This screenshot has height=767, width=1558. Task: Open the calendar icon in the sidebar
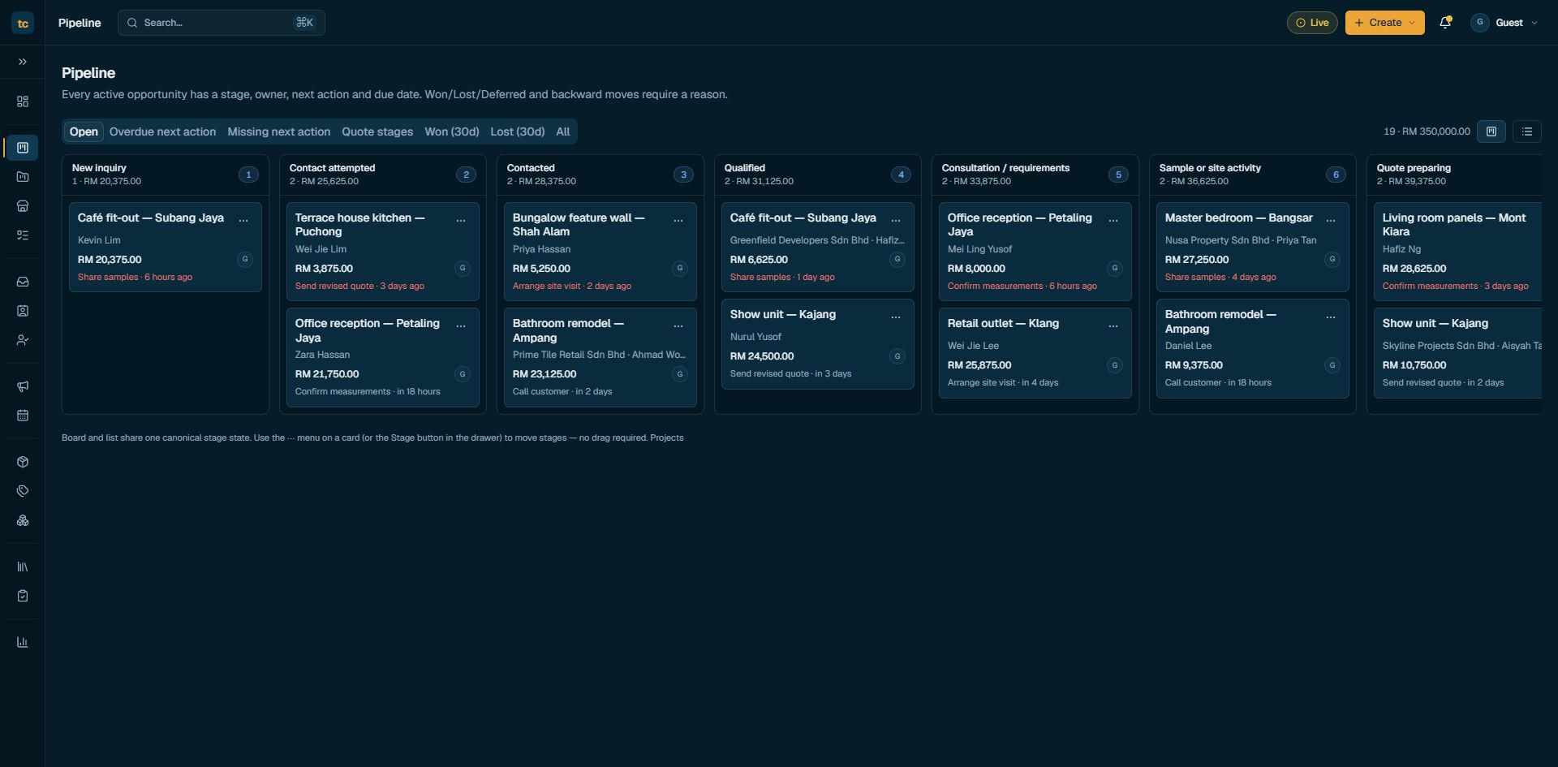tap(23, 416)
